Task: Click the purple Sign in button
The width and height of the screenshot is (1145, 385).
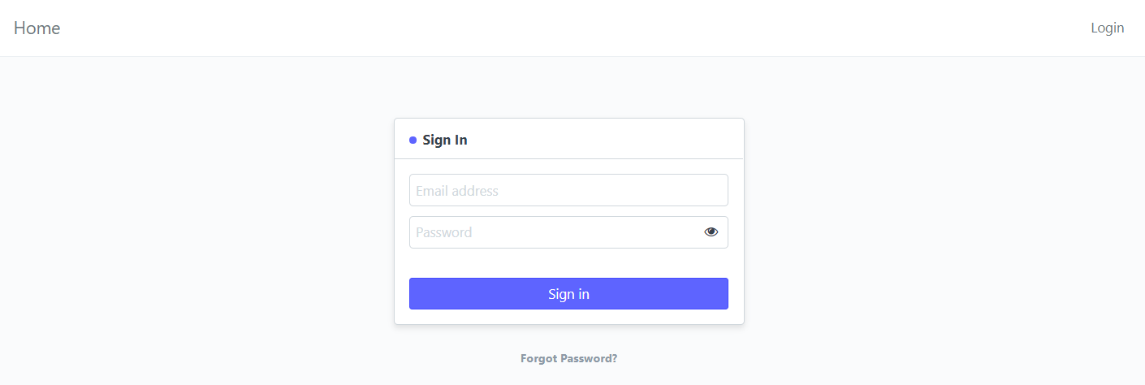Action: (x=568, y=293)
